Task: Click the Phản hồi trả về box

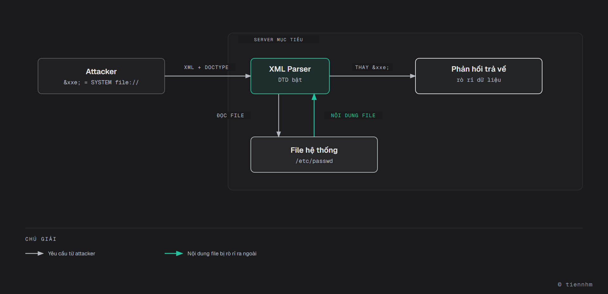Action: [479, 76]
